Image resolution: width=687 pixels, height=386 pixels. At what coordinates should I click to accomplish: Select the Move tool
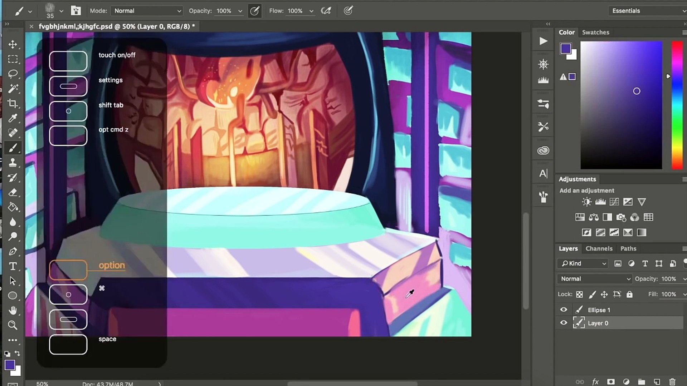click(13, 44)
